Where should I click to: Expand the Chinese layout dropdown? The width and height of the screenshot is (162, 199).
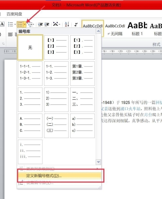pyautogui.click(x=59, y=24)
